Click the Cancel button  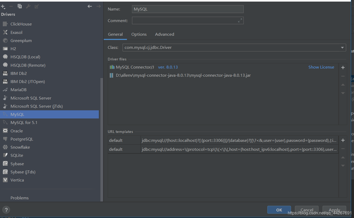(307, 210)
